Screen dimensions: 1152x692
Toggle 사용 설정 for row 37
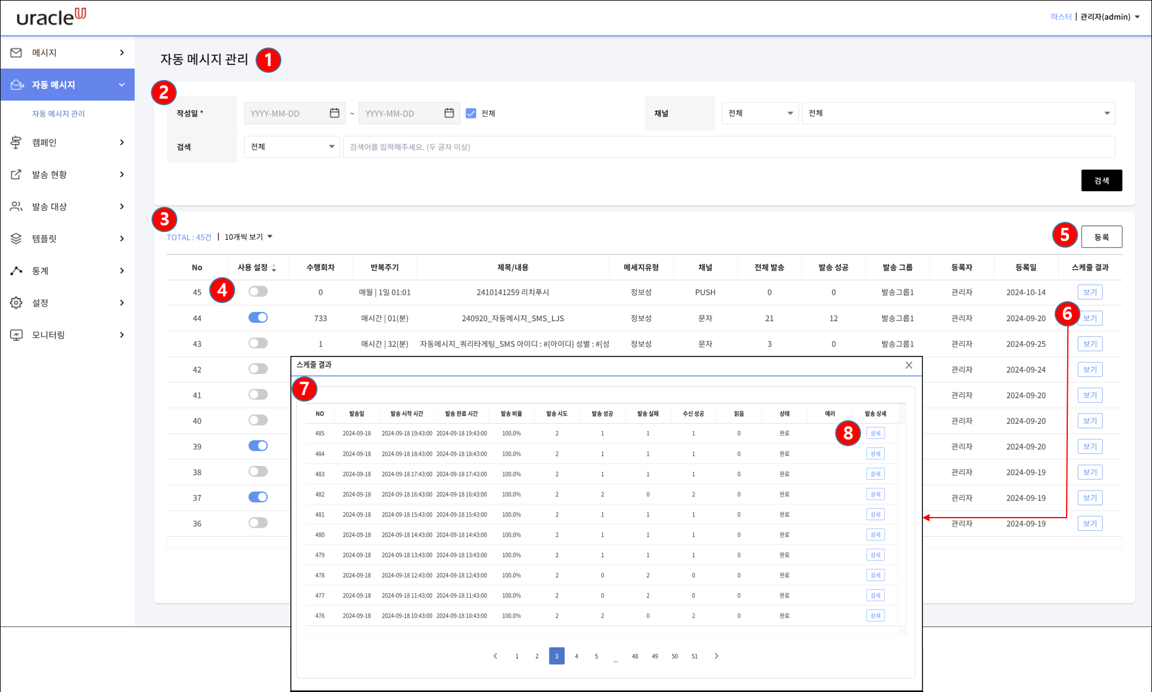coord(258,497)
